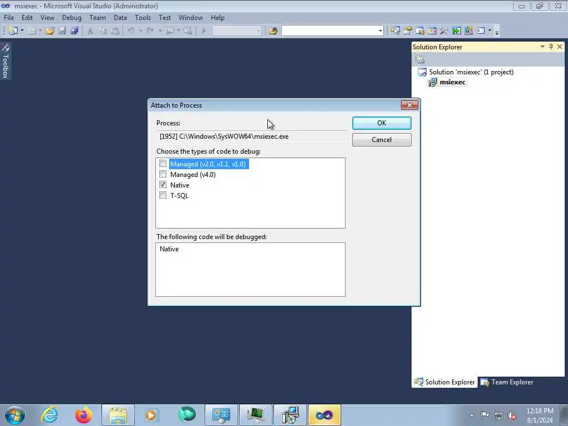Open Windows Explorer folder on taskbar
This screenshot has width=568, height=426.
118,415
